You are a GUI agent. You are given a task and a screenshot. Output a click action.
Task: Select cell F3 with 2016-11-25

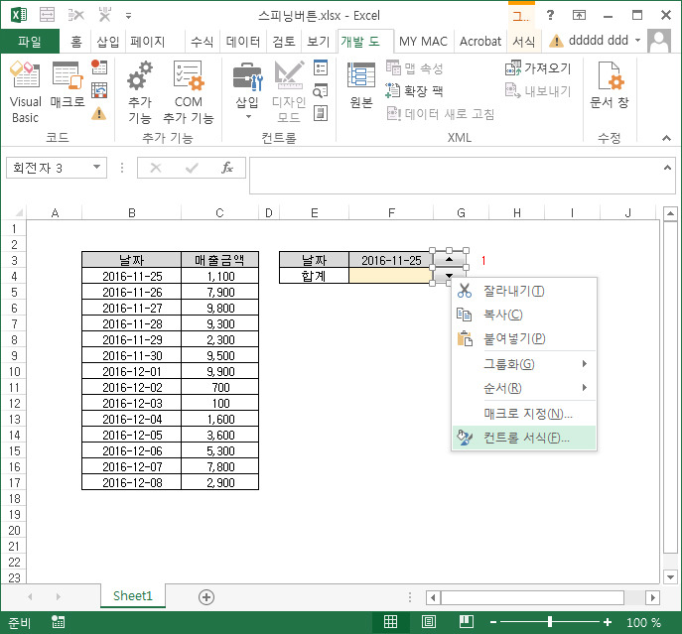[391, 260]
